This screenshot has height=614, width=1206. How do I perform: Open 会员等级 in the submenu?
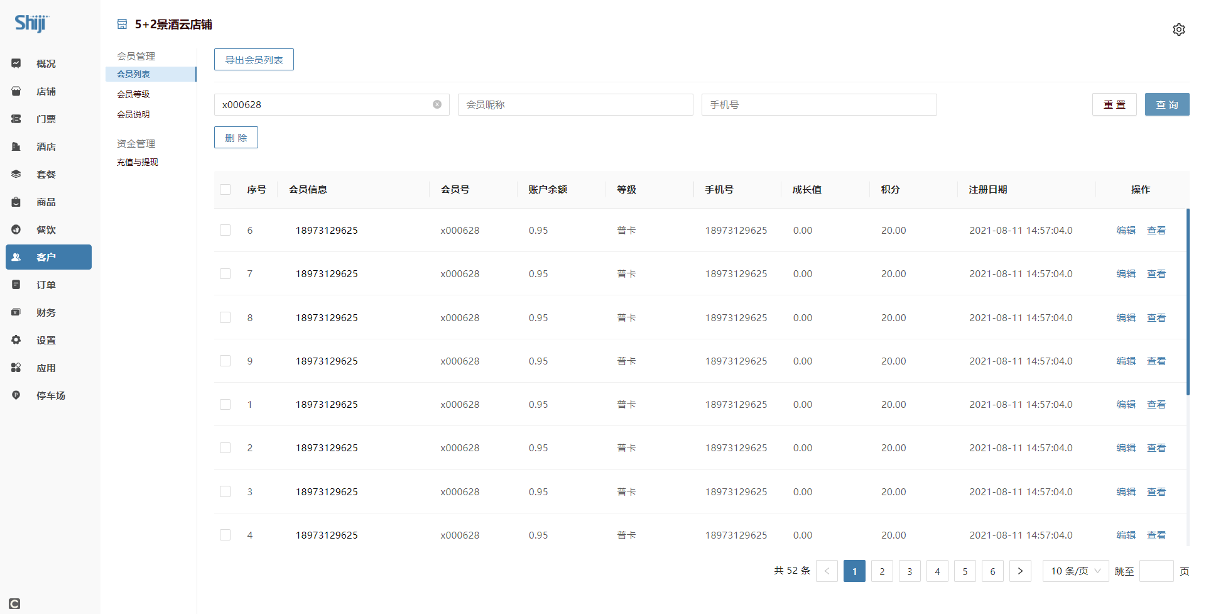pos(133,94)
